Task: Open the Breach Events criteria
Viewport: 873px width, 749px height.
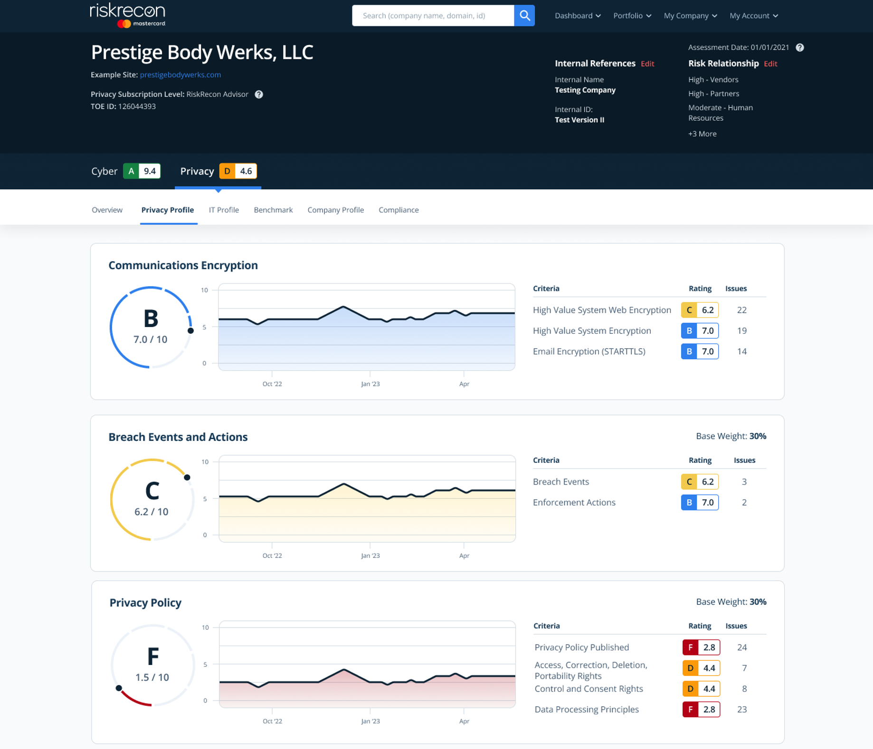Action: 561,482
